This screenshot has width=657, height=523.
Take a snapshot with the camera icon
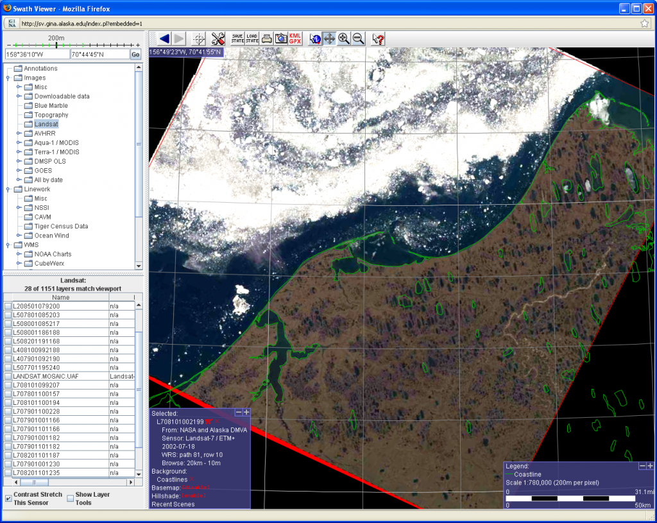tap(280, 39)
